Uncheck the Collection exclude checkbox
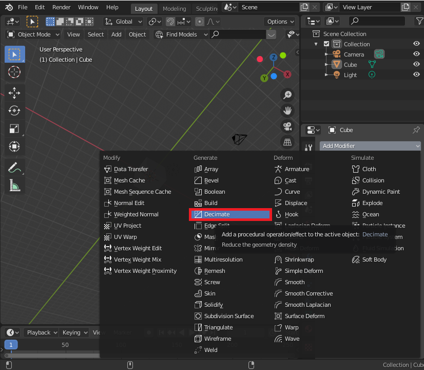424x370 pixels. (x=326, y=44)
